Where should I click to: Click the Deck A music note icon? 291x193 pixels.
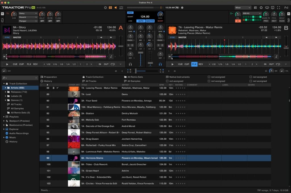(x=111, y=56)
